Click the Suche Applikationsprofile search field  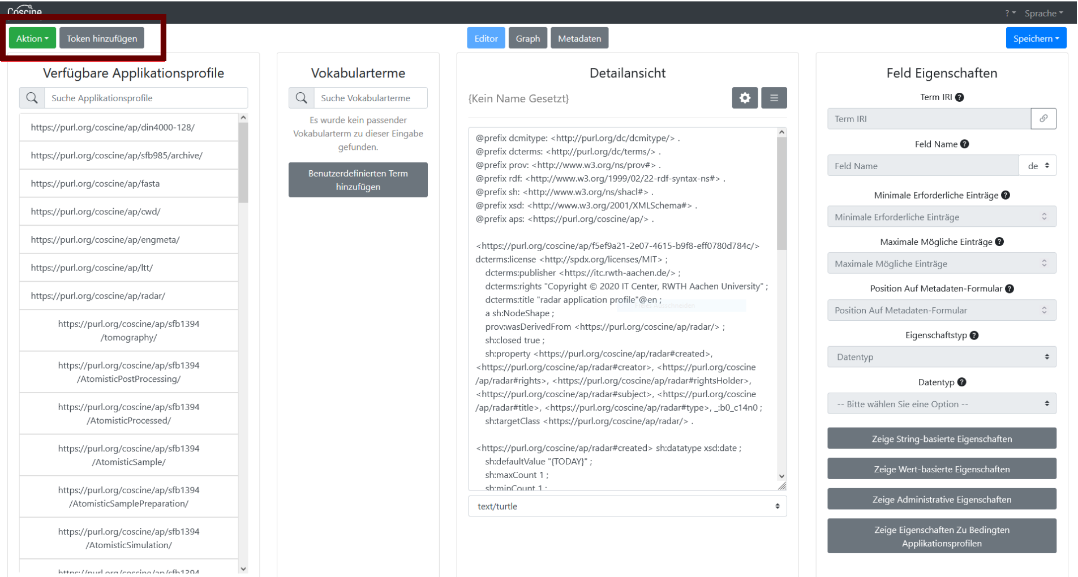click(145, 98)
